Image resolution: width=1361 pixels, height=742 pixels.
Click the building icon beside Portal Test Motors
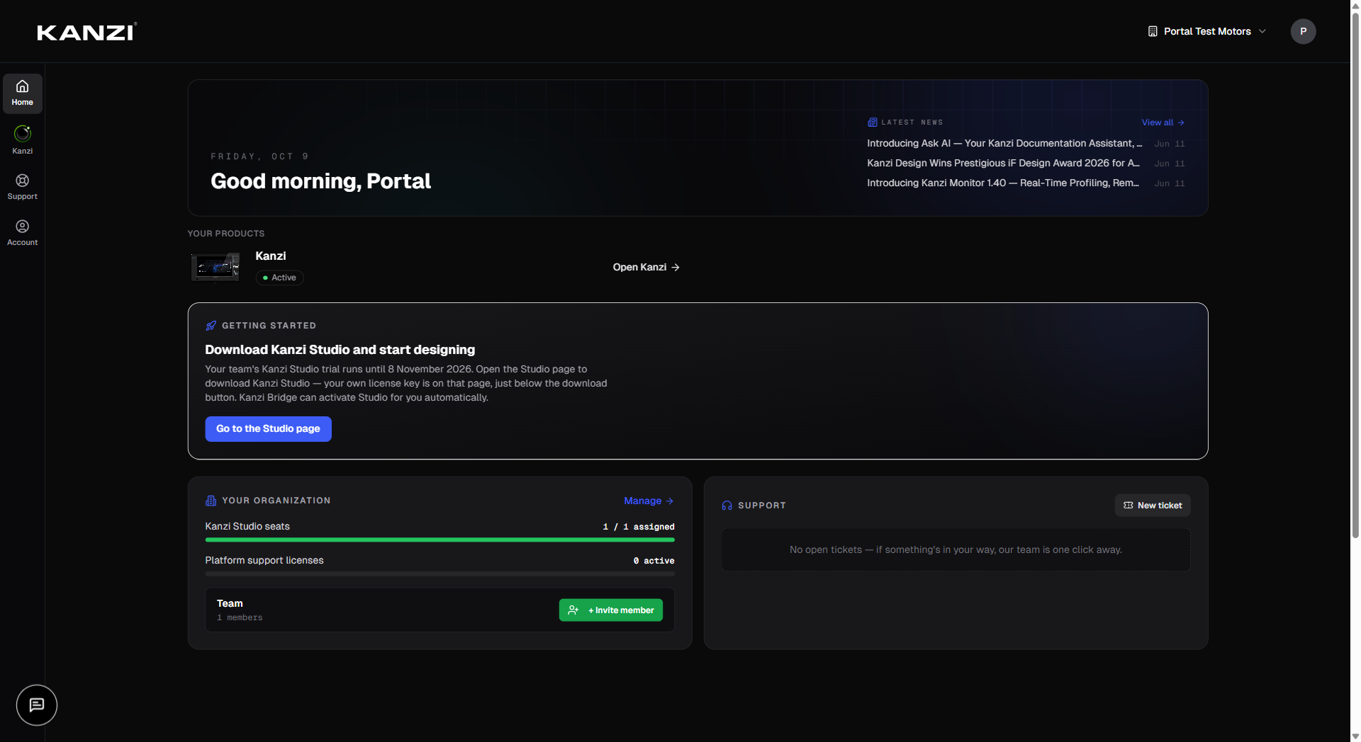(1153, 31)
